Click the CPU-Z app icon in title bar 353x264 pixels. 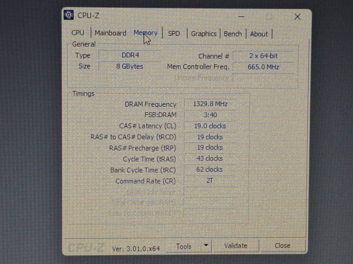coord(68,15)
